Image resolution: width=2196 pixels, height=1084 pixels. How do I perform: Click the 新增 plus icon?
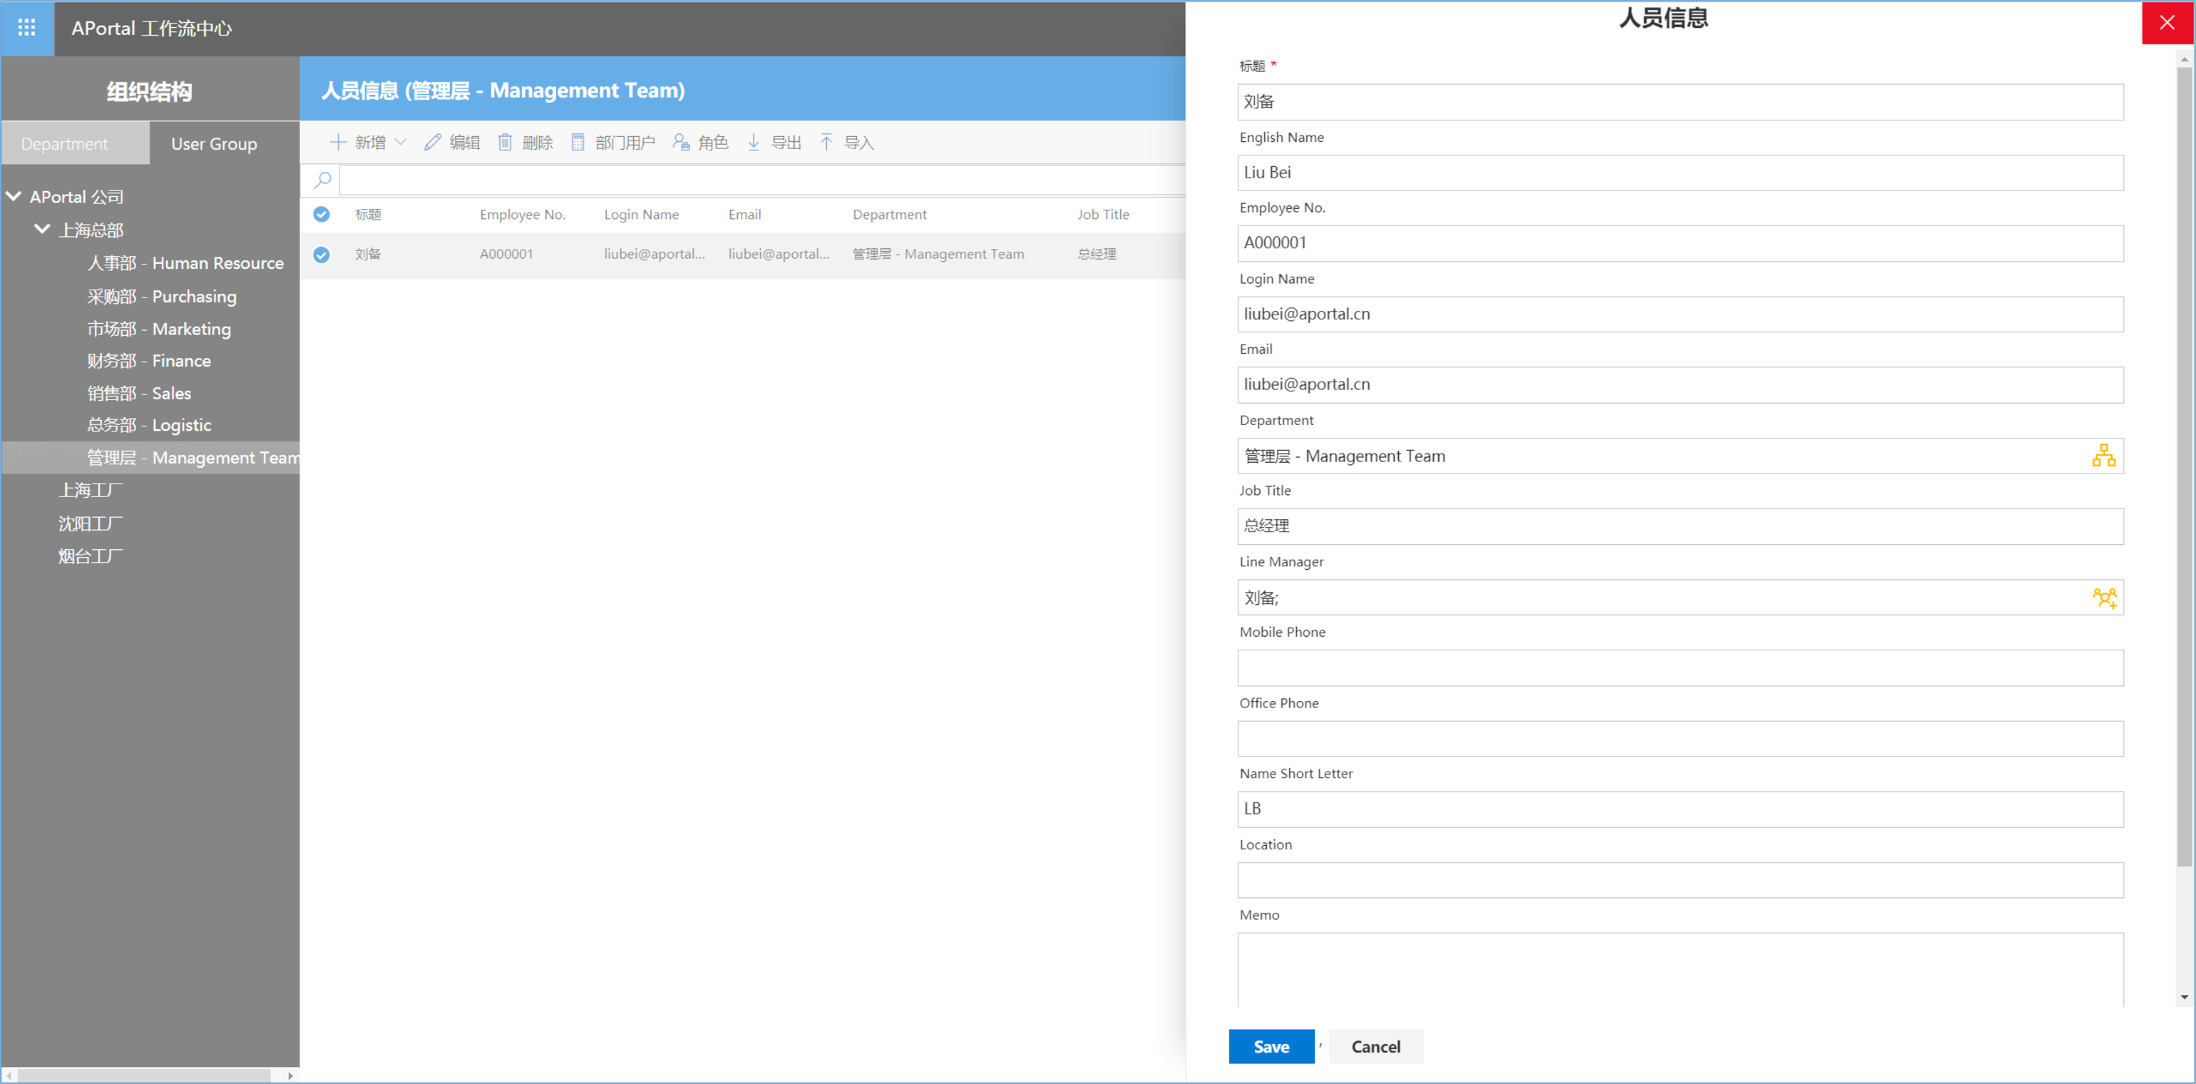pos(337,143)
